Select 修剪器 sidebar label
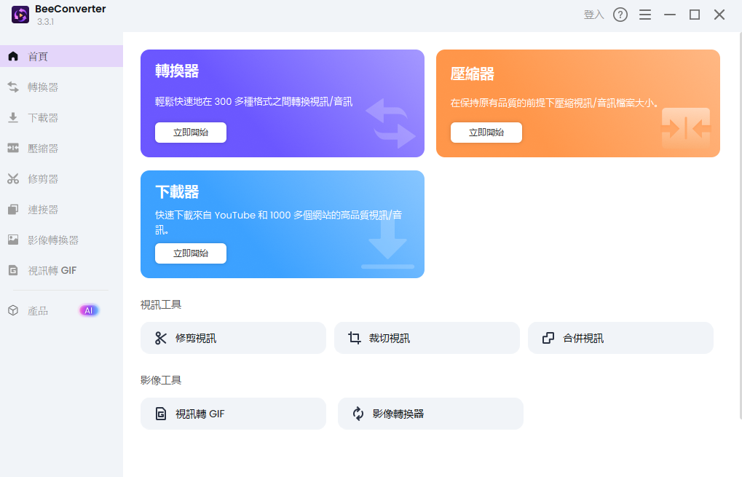 [42, 179]
